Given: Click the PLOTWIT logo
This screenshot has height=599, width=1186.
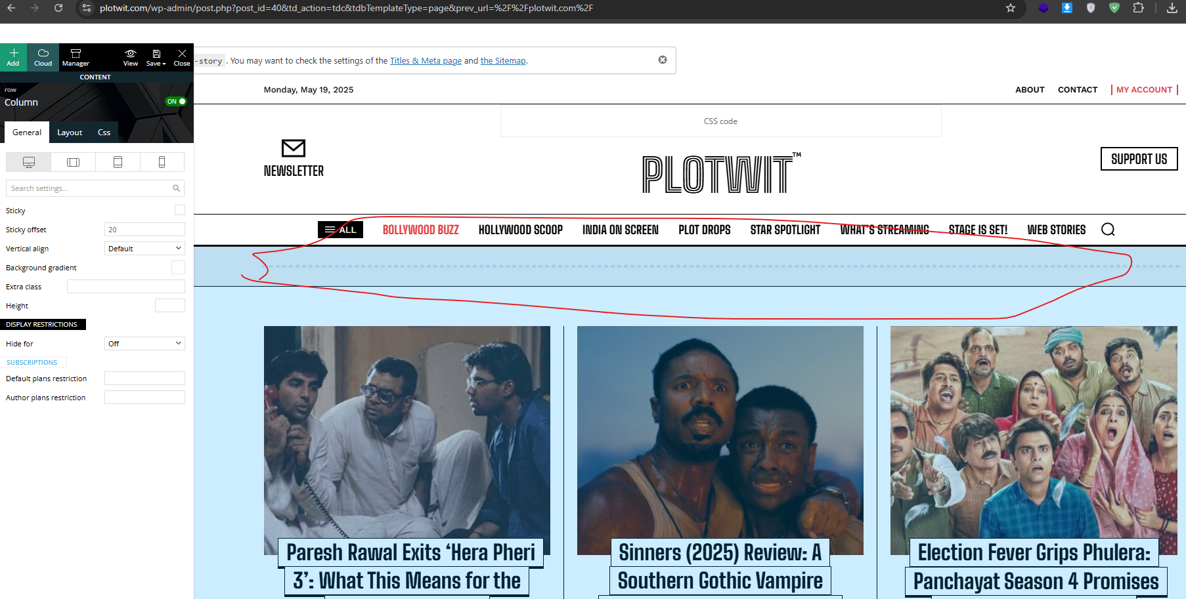Looking at the screenshot, I should [x=721, y=174].
